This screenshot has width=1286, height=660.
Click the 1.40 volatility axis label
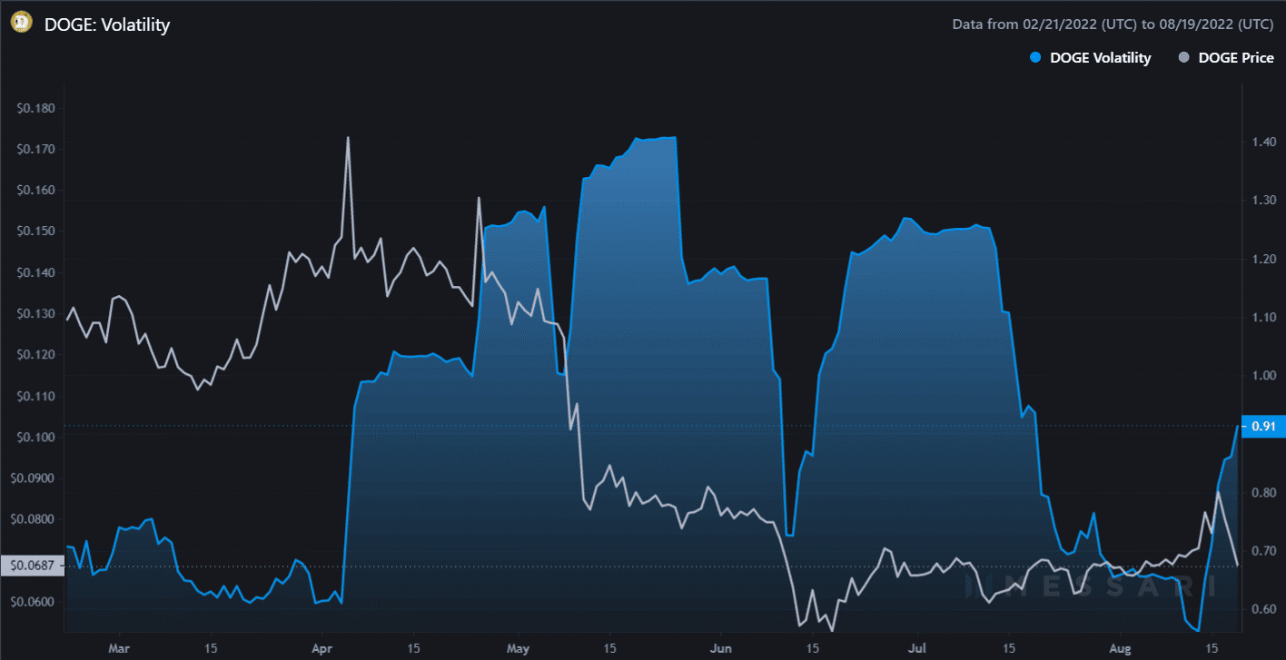pos(1263,143)
